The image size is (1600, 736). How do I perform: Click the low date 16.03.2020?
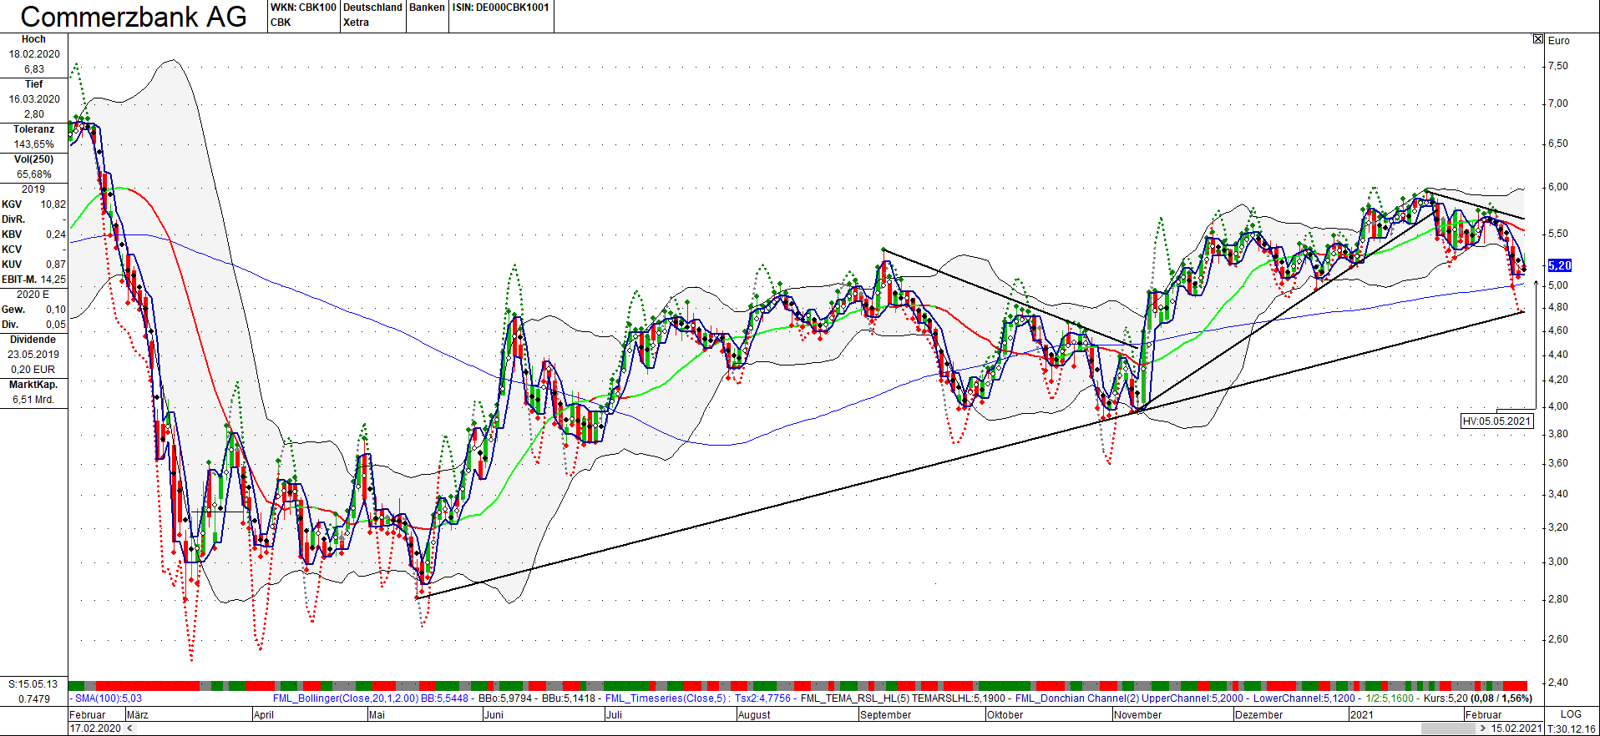click(x=34, y=99)
